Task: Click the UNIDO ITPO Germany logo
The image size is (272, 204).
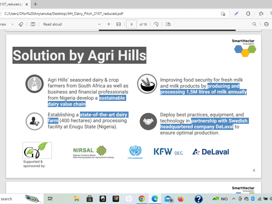Action: coord(135,152)
